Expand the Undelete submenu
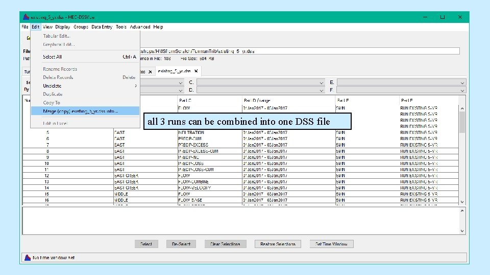Image resolution: width=490 pixels, height=275 pixels. (x=85, y=86)
